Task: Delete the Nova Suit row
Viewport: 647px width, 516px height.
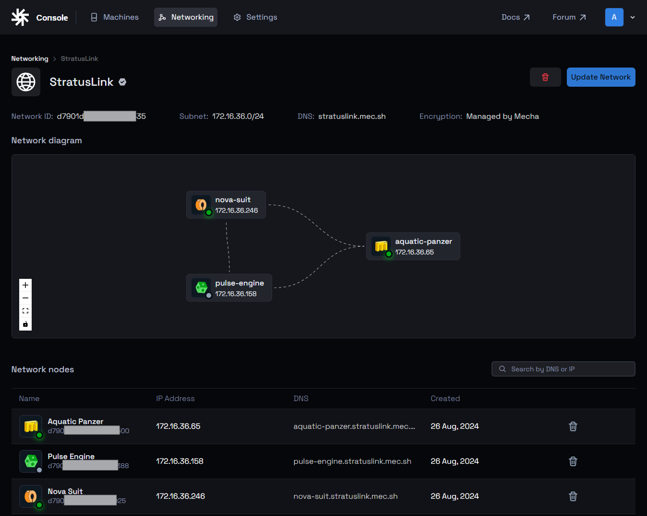Action: [573, 496]
